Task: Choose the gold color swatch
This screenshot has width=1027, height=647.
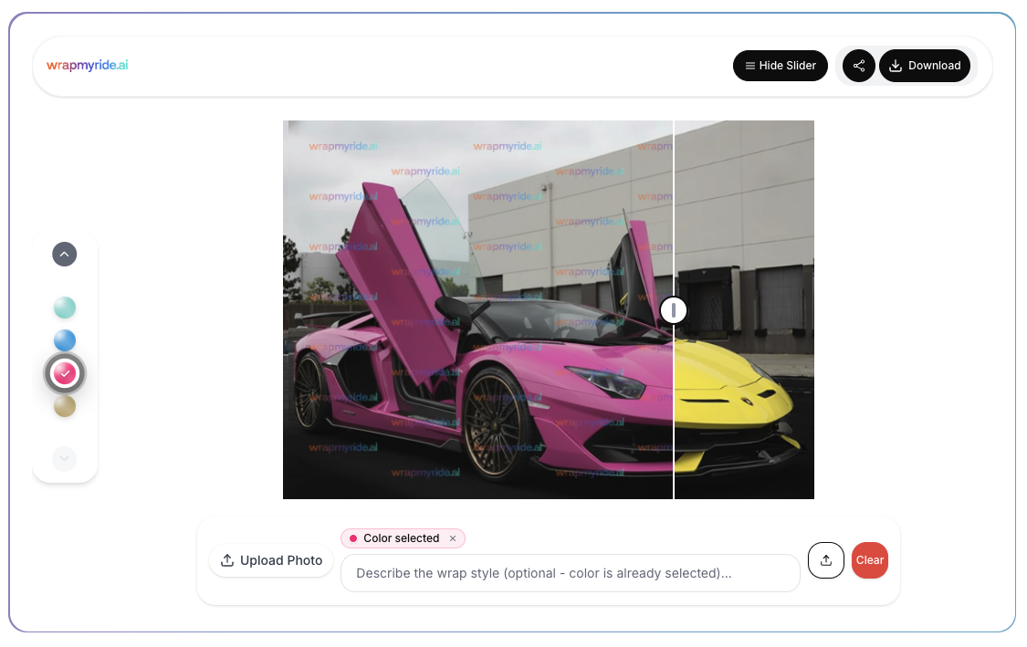Action: [65, 406]
